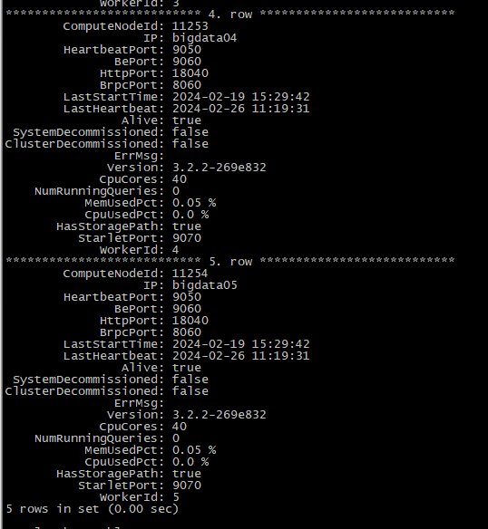The height and width of the screenshot is (529, 488).
Task: Click row 5 ClusterDecommissioned false value
Action: pyautogui.click(x=190, y=391)
